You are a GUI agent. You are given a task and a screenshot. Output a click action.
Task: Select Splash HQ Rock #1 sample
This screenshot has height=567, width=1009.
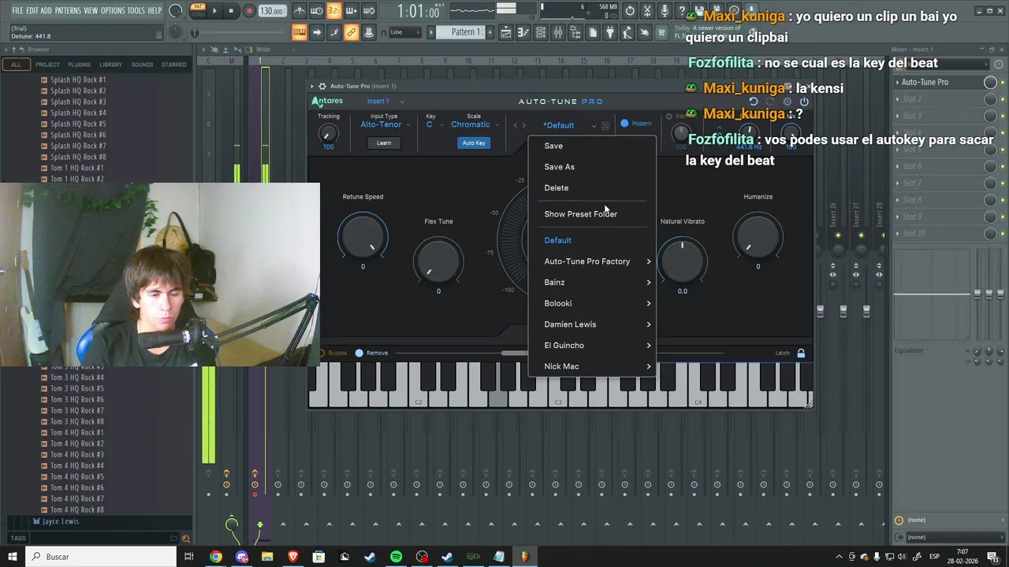[77, 80]
